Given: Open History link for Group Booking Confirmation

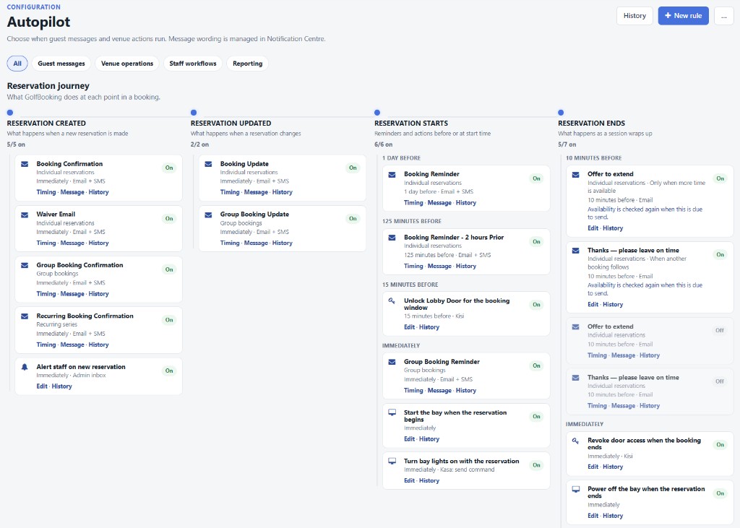Looking at the screenshot, I should click(98, 293).
